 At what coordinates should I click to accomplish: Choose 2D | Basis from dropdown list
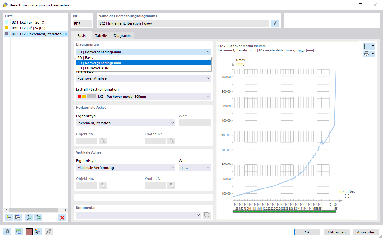(143, 58)
